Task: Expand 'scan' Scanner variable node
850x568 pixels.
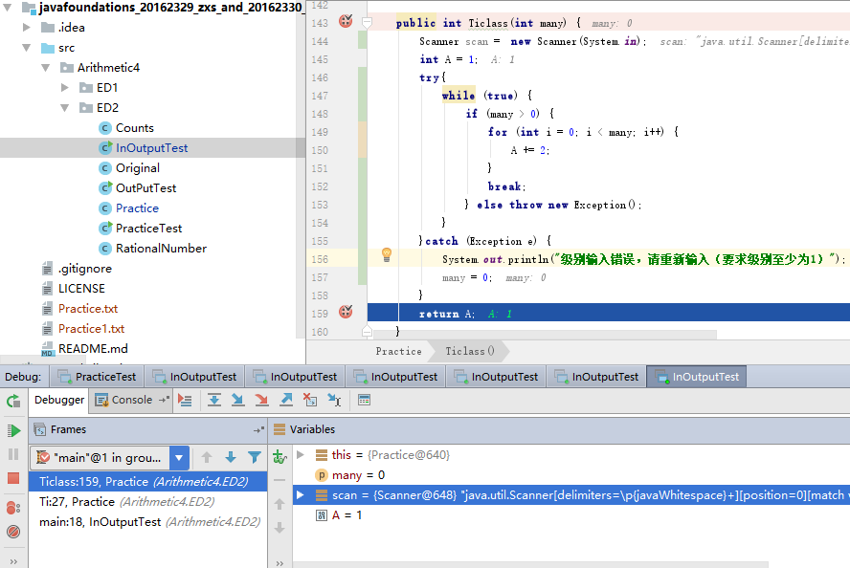Action: pos(300,495)
